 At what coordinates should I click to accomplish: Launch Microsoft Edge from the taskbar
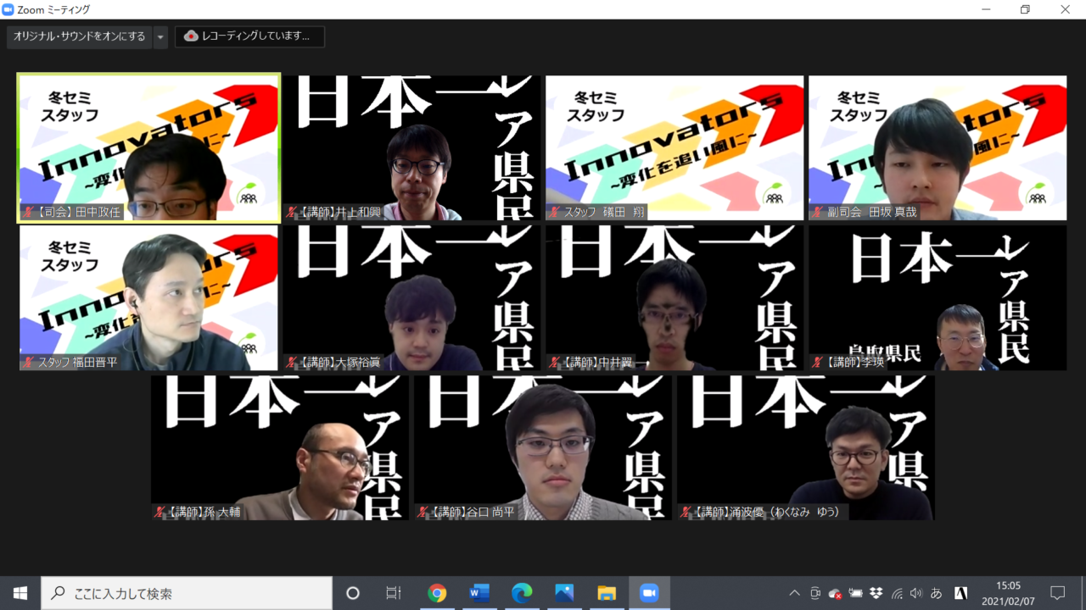(522, 593)
